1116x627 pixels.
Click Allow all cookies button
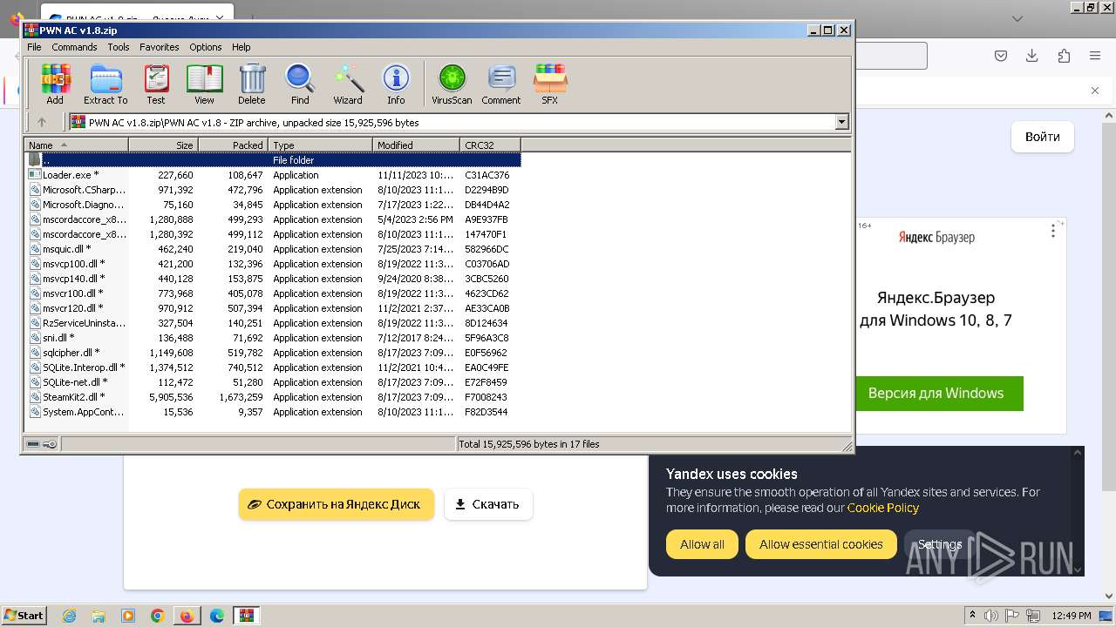[702, 544]
